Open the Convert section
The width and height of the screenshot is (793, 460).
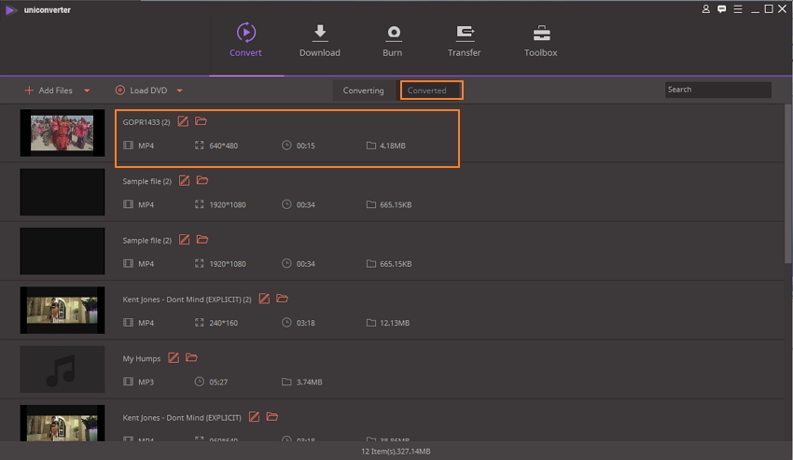pyautogui.click(x=245, y=40)
